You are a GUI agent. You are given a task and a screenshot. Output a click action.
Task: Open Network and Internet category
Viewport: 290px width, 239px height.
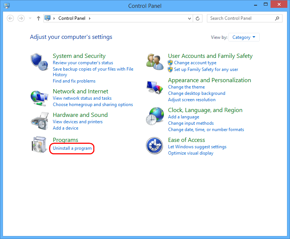click(80, 91)
